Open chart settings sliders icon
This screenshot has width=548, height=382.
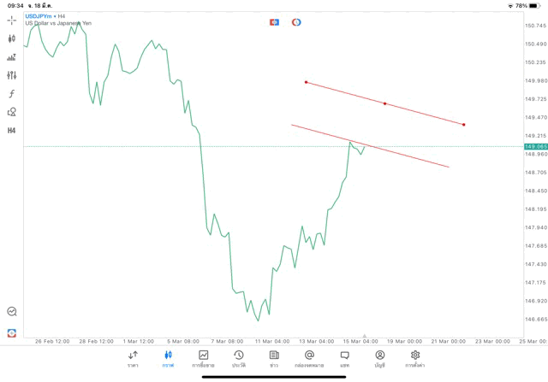coord(12,75)
